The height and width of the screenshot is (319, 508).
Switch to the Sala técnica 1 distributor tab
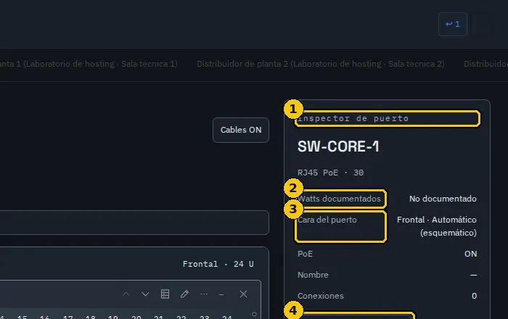pos(89,64)
